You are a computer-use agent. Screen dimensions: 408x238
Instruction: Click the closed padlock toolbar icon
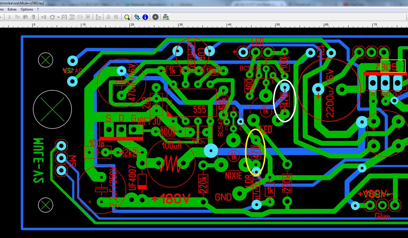pos(109,17)
